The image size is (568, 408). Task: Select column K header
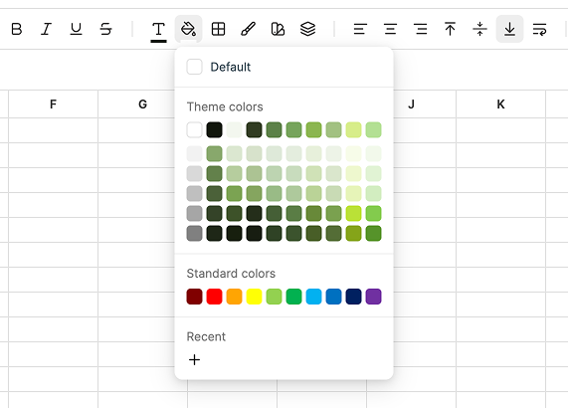pyautogui.click(x=500, y=104)
